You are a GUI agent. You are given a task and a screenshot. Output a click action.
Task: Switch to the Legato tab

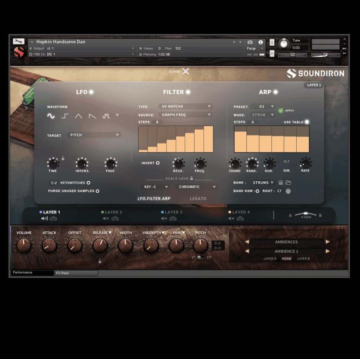click(x=198, y=199)
